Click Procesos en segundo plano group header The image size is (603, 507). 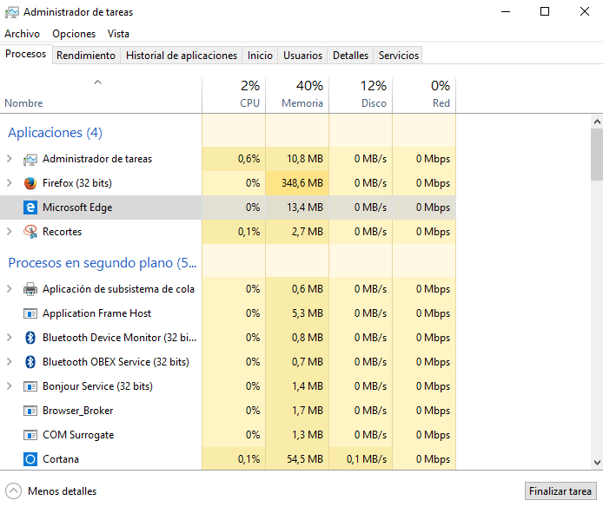(x=103, y=263)
